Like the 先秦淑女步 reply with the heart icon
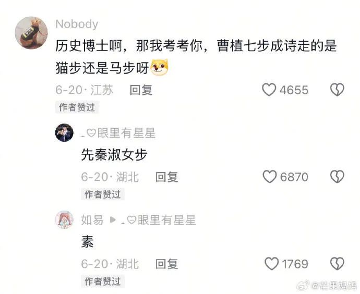The image size is (360, 294). tap(269, 177)
